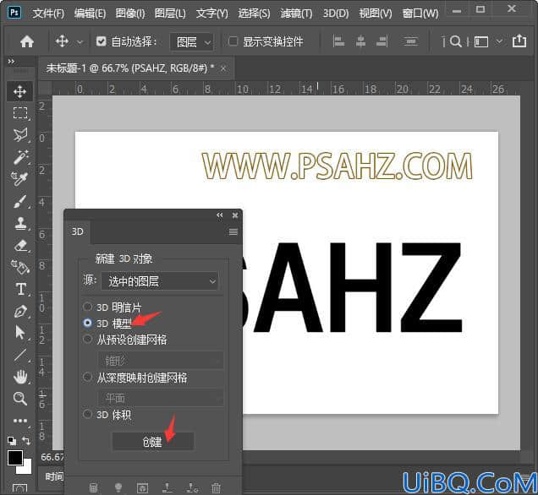Screen dimensions: 538x495
Task: Open the 图层(L) menu
Action: [x=170, y=14]
